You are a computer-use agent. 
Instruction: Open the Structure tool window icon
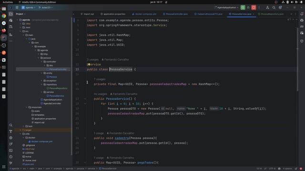11,35
